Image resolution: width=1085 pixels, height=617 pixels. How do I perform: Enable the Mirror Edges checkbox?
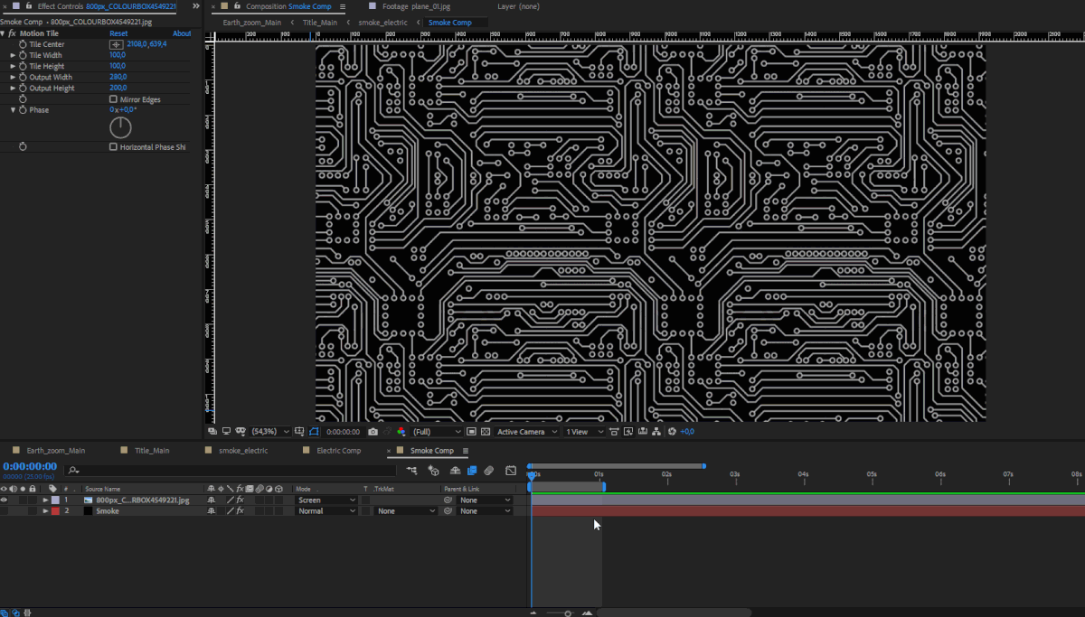pyautogui.click(x=113, y=99)
